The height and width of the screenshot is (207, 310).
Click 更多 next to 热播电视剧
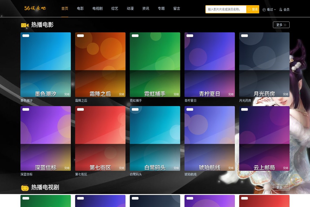click(x=281, y=187)
